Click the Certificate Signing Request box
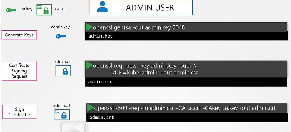 (x=19, y=71)
